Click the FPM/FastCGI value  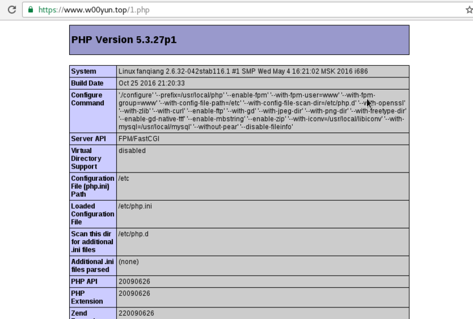tap(139, 139)
